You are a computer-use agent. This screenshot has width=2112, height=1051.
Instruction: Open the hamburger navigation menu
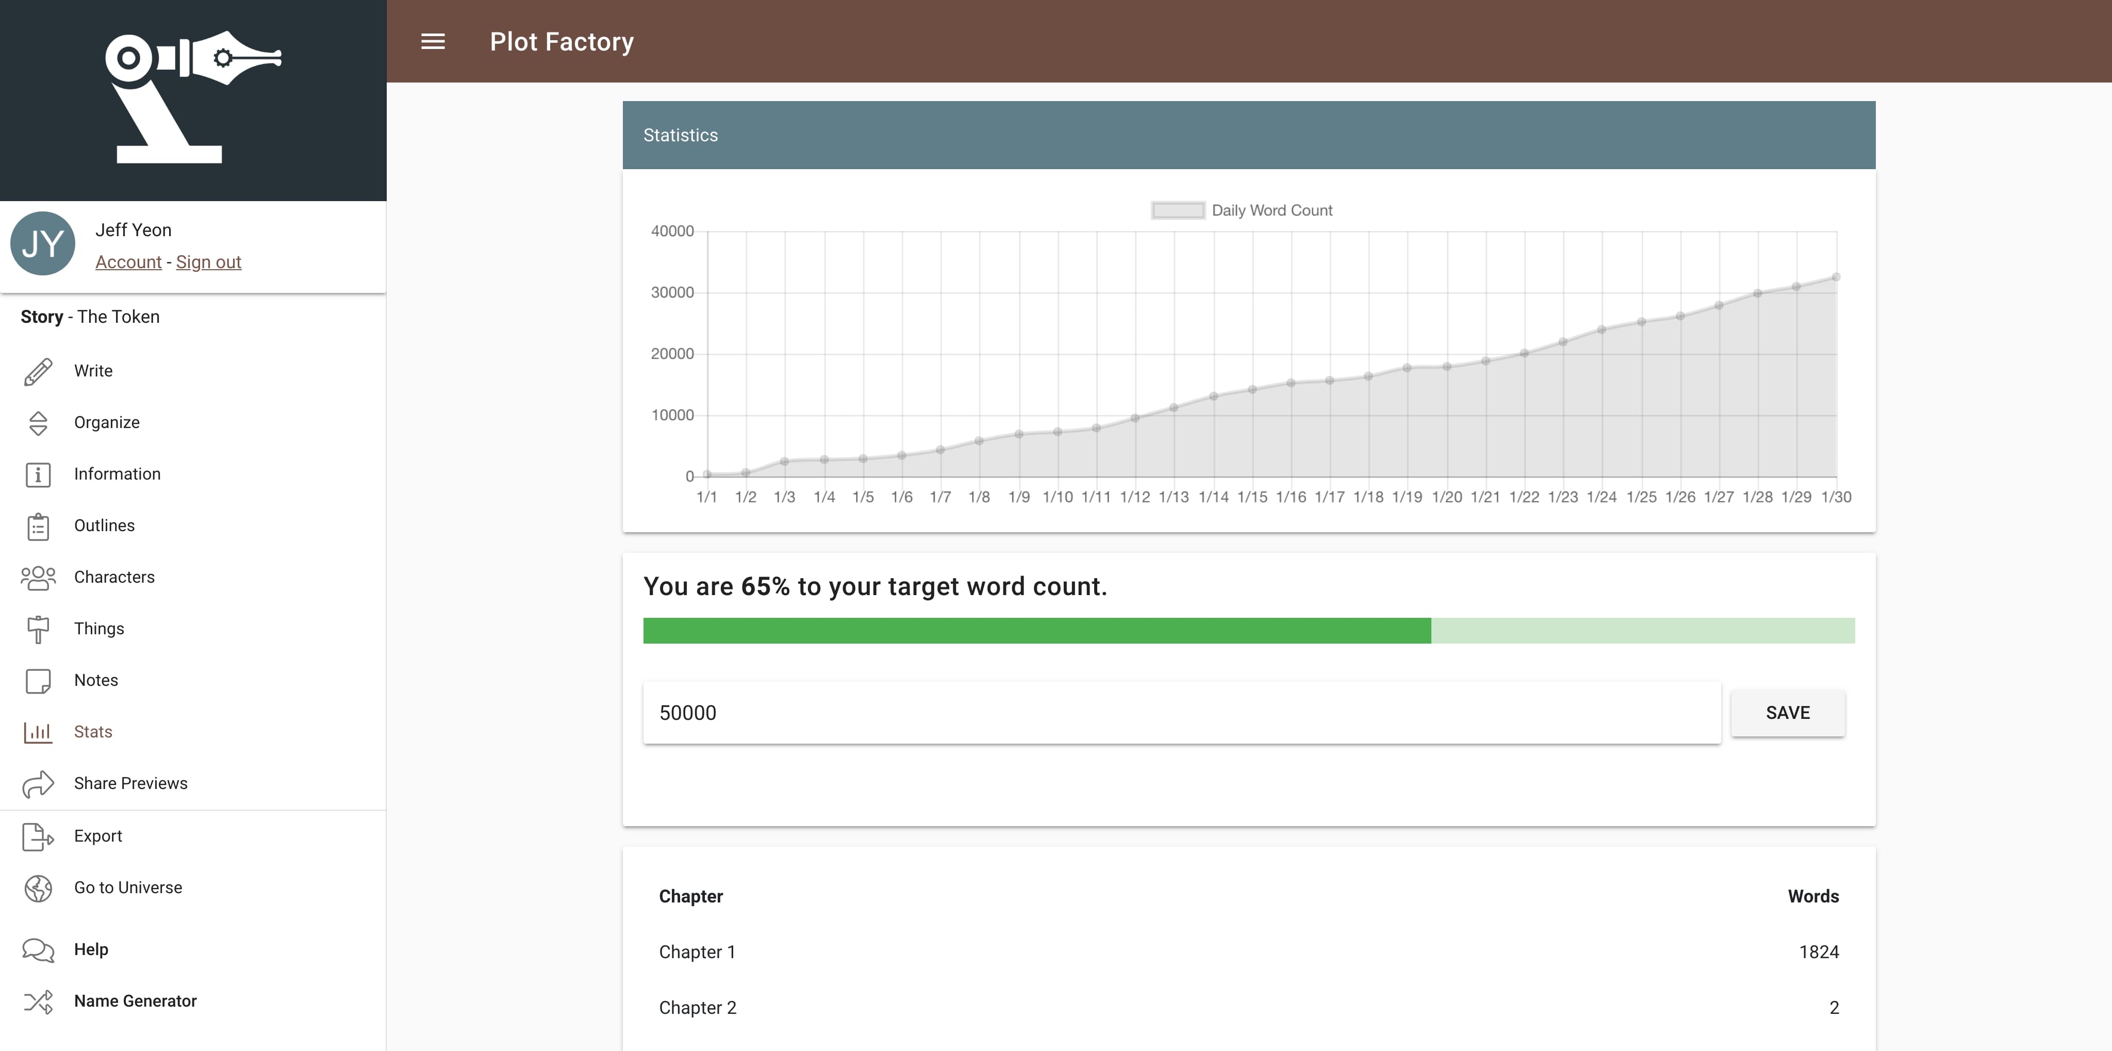433,41
